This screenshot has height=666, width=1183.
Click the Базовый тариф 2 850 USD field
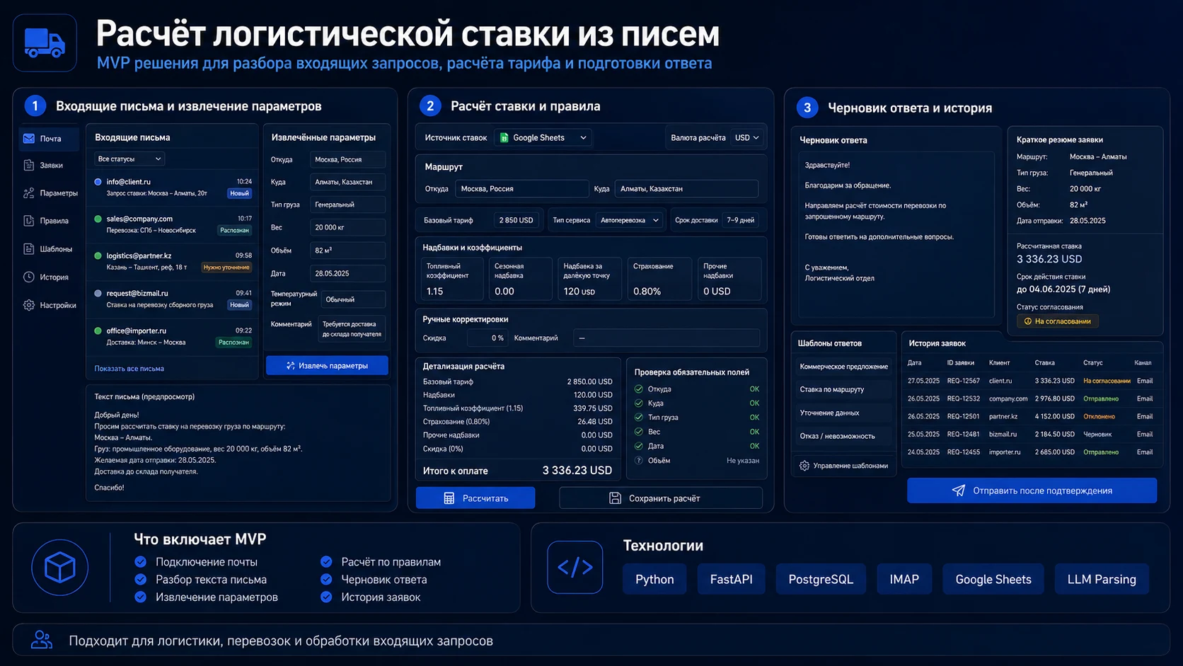pos(516,220)
